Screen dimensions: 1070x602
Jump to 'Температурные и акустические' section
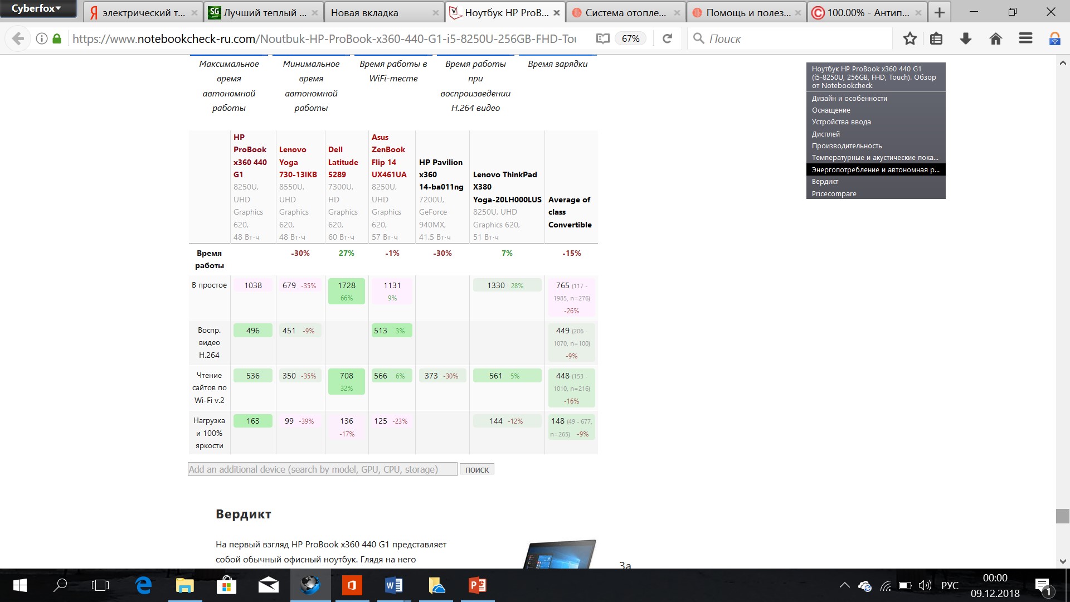point(876,157)
